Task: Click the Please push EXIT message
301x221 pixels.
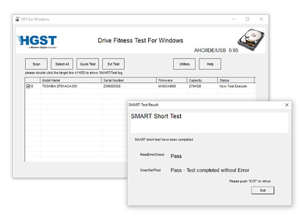Action: pos(250,181)
